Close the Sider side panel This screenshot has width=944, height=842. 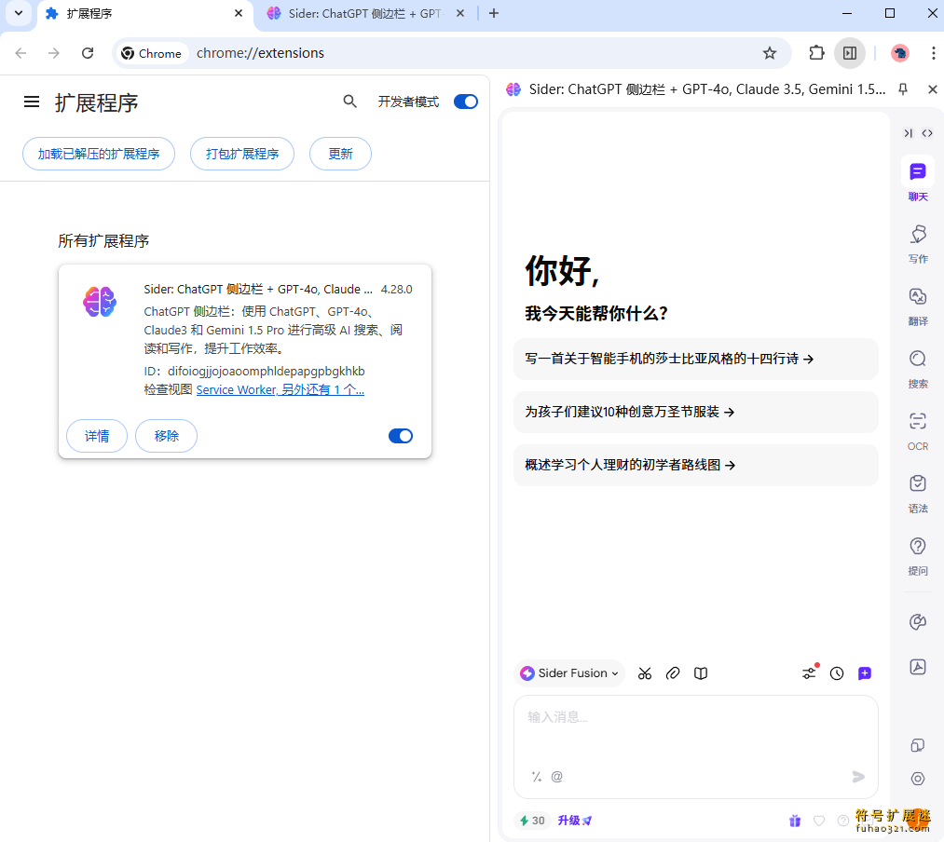[x=933, y=89]
